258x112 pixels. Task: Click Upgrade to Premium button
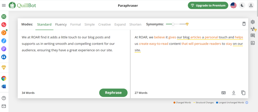208,6
